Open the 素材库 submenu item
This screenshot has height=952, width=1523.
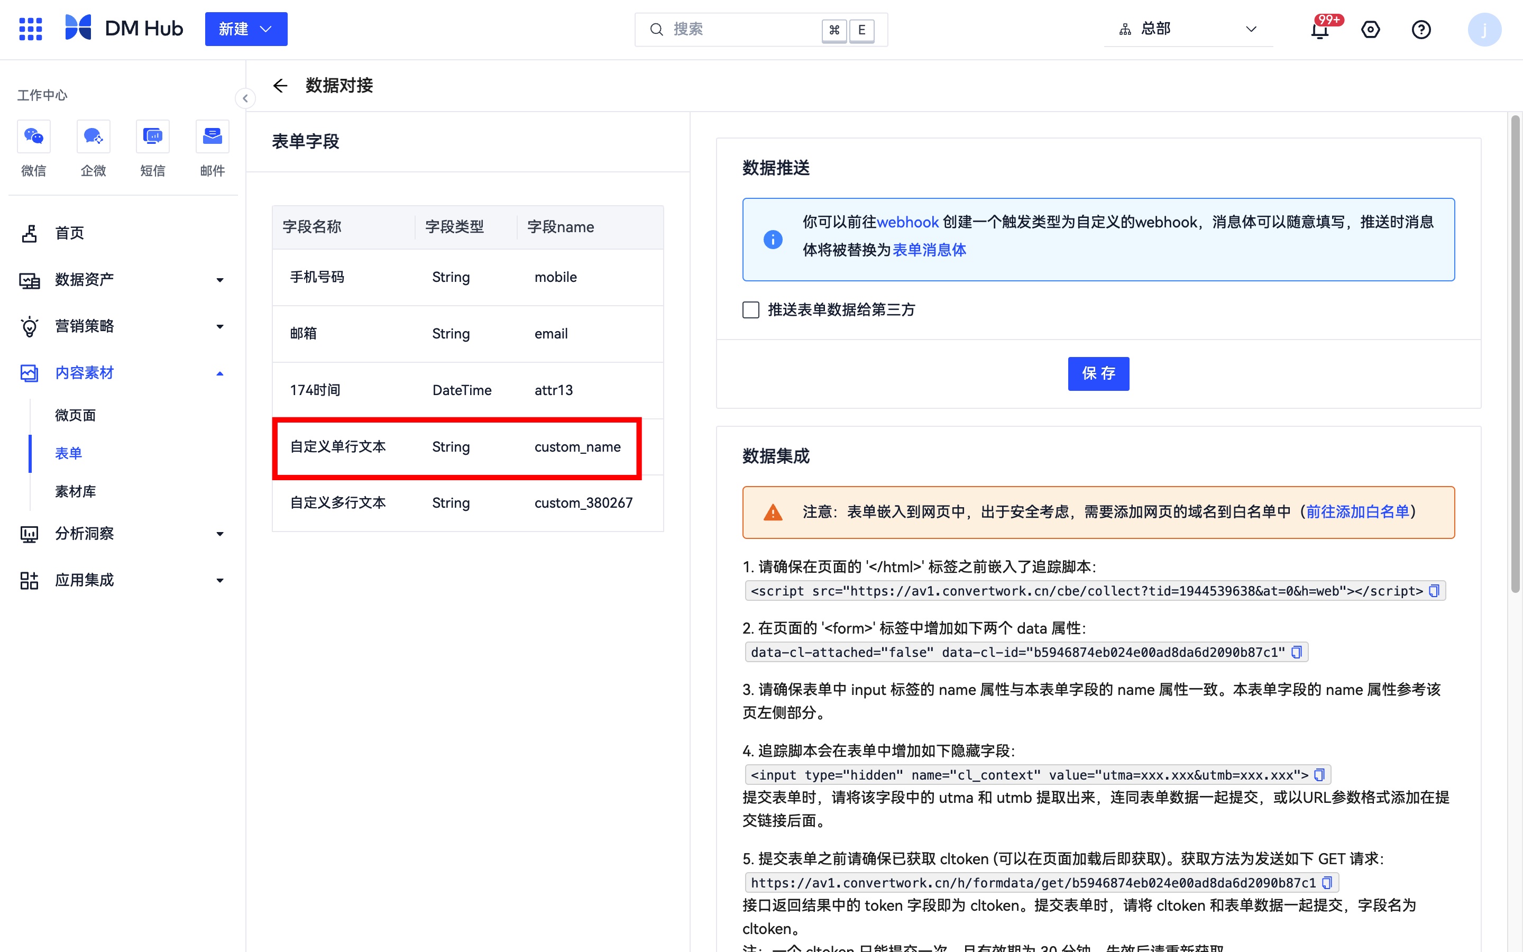[76, 491]
